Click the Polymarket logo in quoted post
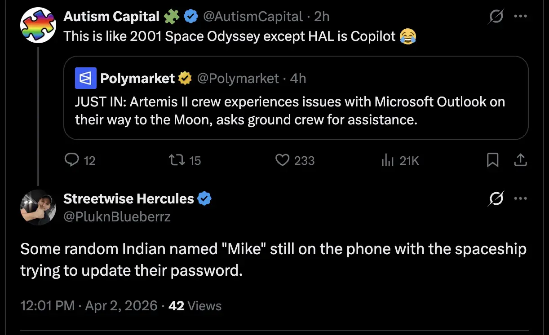The width and height of the screenshot is (549, 335). [x=85, y=79]
